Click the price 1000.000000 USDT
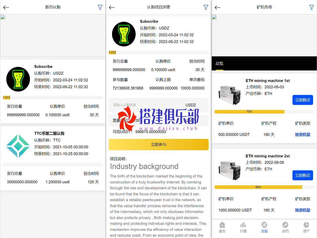317x238 pixels. point(235,210)
